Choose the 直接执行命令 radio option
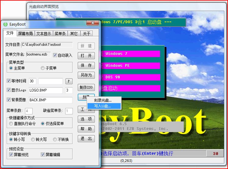228x169 pixels. [x=11, y=124]
